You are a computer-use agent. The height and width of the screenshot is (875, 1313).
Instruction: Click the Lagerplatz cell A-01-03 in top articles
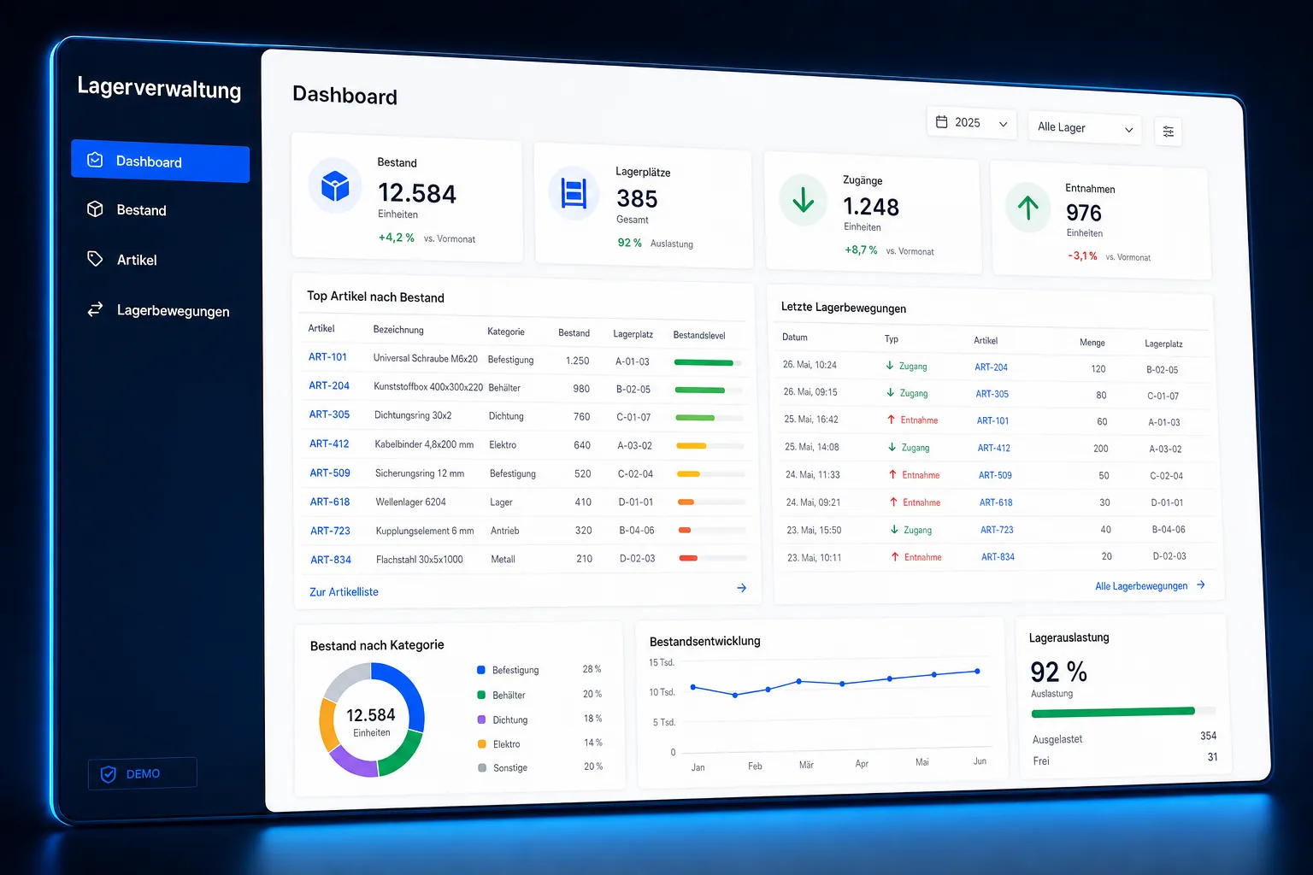(x=633, y=361)
